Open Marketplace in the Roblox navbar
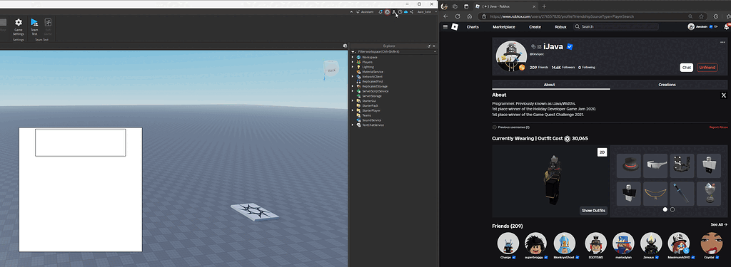731x267 pixels. [504, 27]
